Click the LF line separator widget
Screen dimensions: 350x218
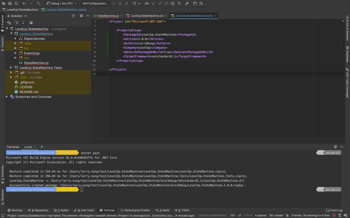[x=240, y=216]
